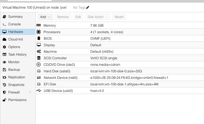Select the 'host=4-2' USB value

(x=97, y=91)
